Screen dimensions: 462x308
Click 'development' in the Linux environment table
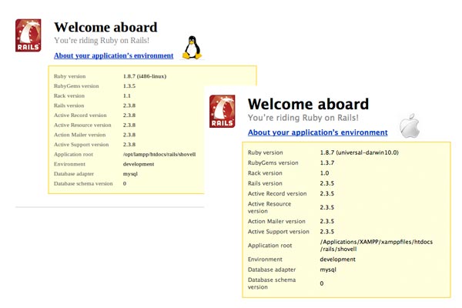[139, 164]
